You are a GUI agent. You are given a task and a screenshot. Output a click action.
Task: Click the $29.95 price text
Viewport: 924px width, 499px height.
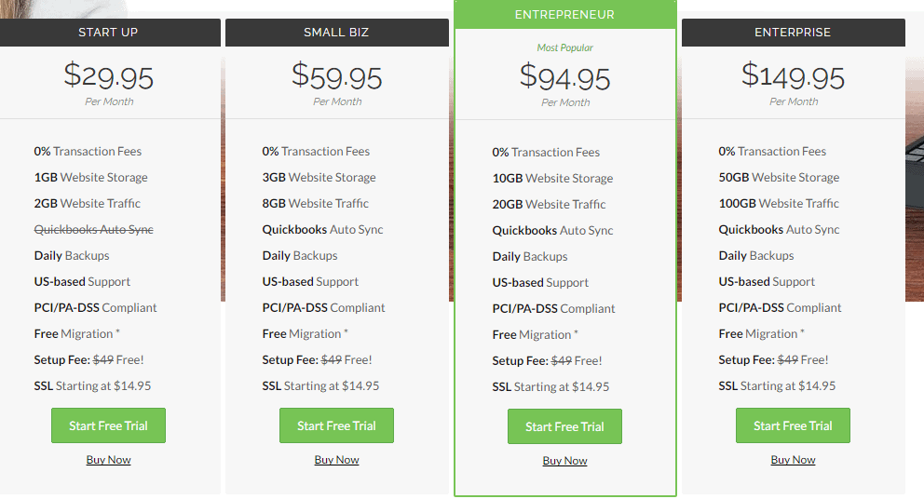tap(108, 76)
